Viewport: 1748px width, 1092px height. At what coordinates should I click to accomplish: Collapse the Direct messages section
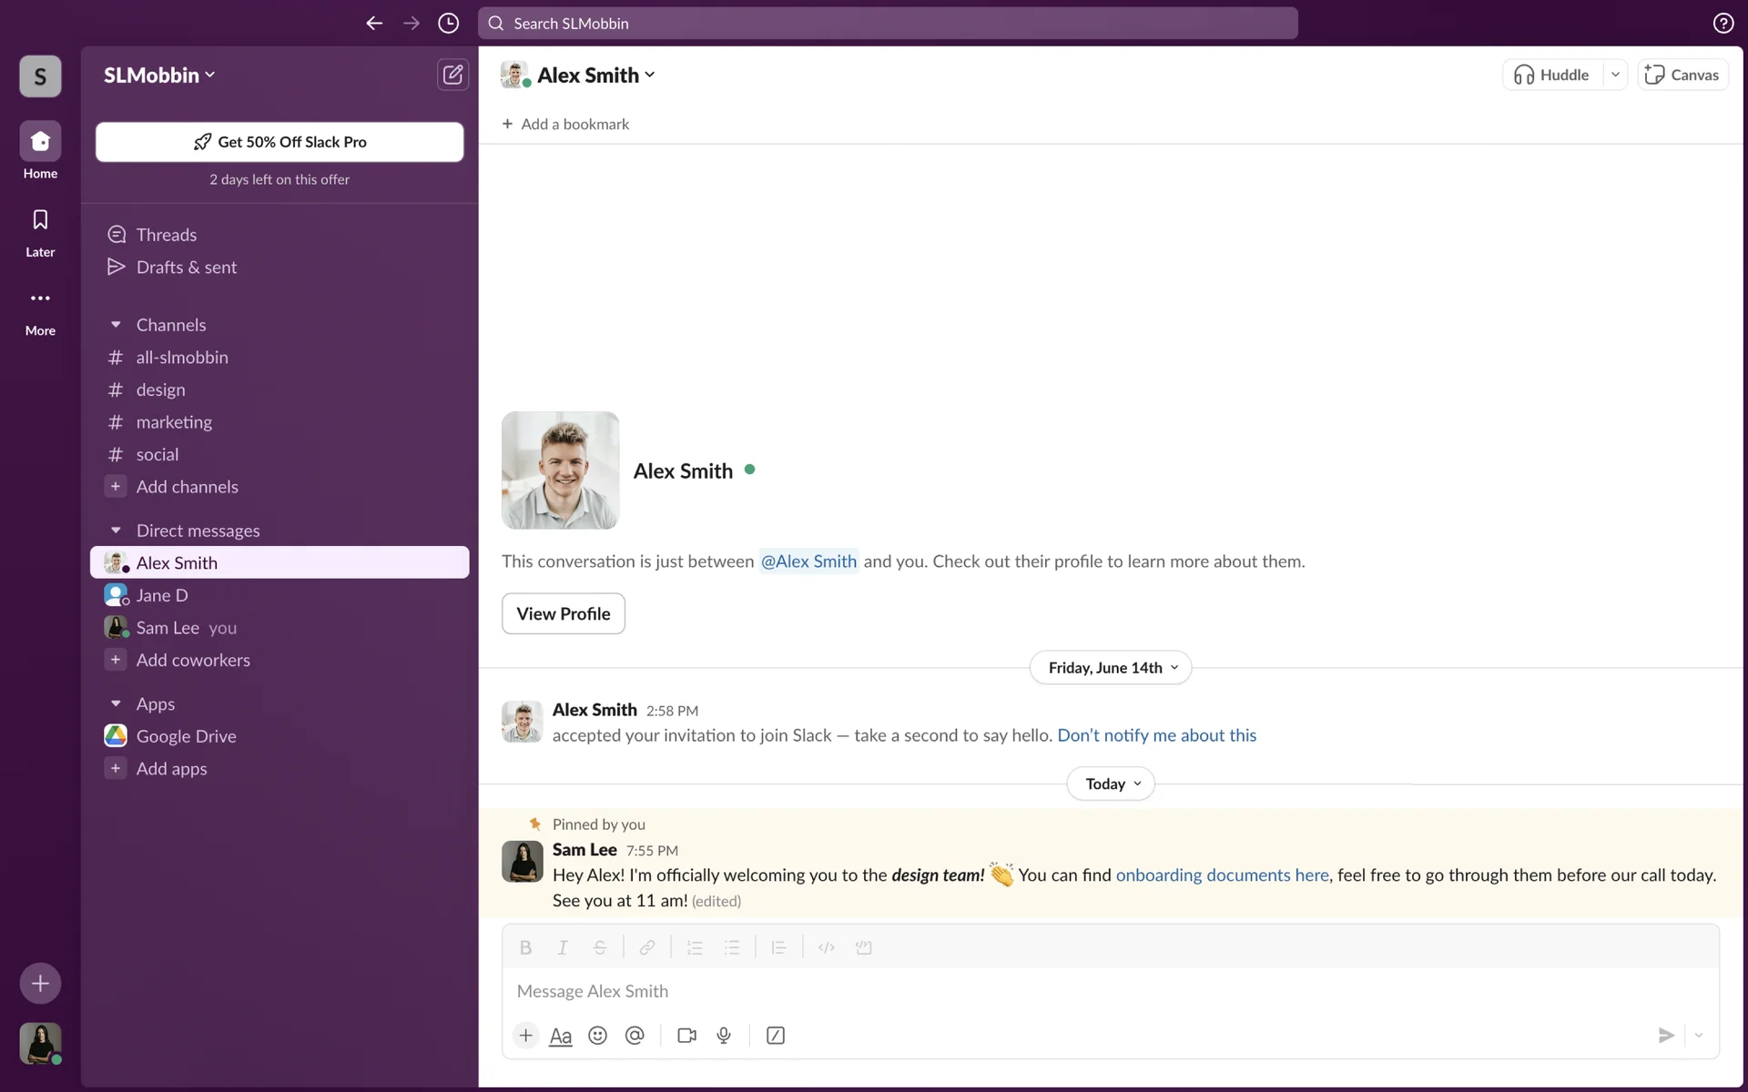click(116, 531)
